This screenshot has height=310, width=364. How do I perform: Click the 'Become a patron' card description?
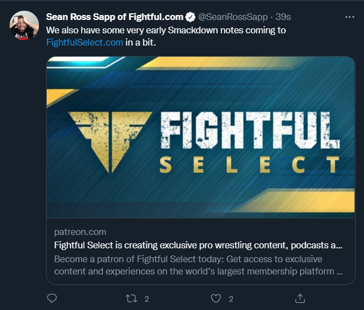(x=198, y=266)
